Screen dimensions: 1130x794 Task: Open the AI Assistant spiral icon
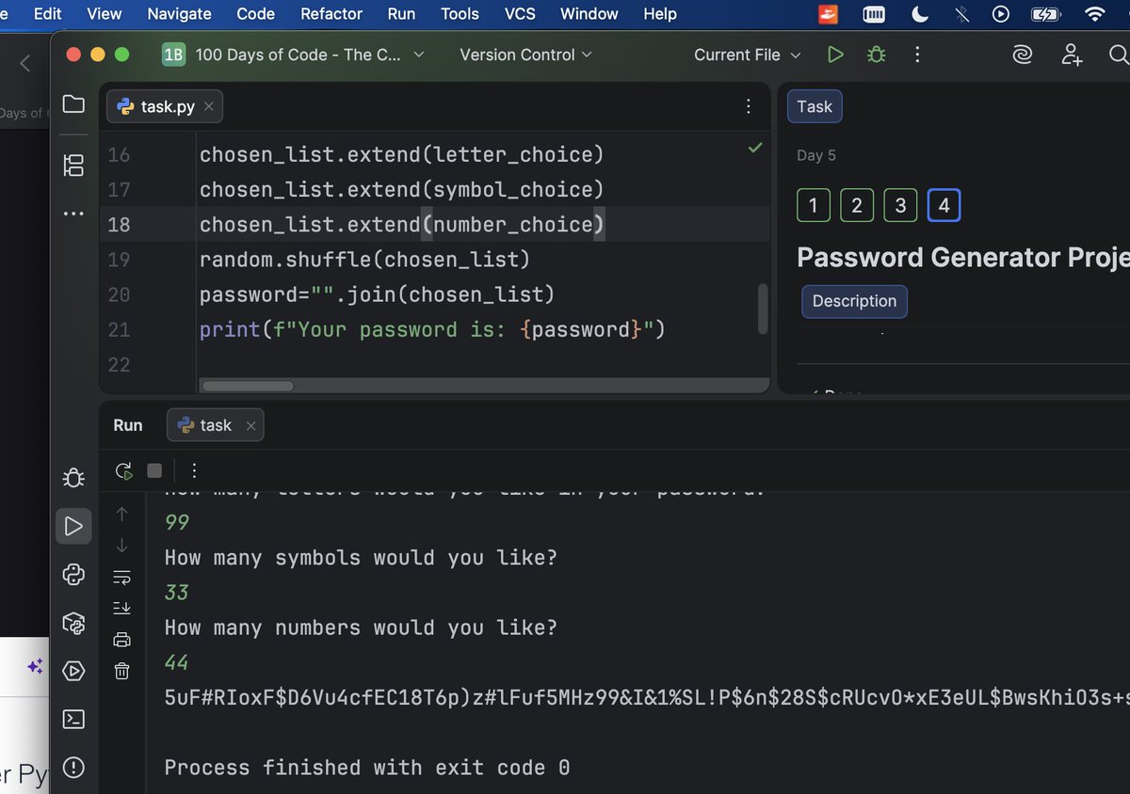[1023, 56]
